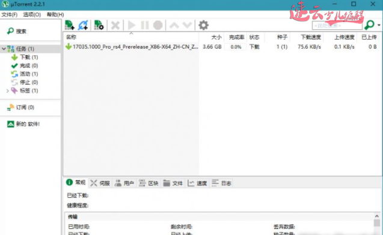
Task: Click the 75.6 KB/s download speed cell
Action: (309, 47)
